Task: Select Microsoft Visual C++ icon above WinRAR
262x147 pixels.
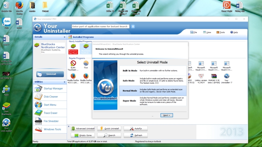Action: click(x=214, y=66)
